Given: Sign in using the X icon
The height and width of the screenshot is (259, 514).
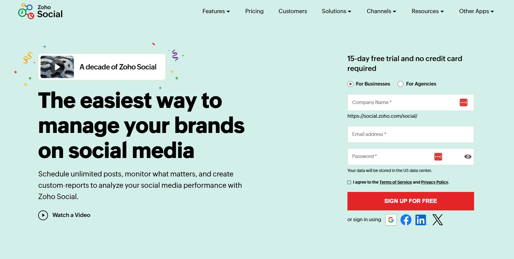Looking at the screenshot, I should 437,220.
